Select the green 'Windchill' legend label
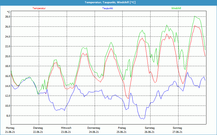Viewport: 217px width, 135px height. 176,8
